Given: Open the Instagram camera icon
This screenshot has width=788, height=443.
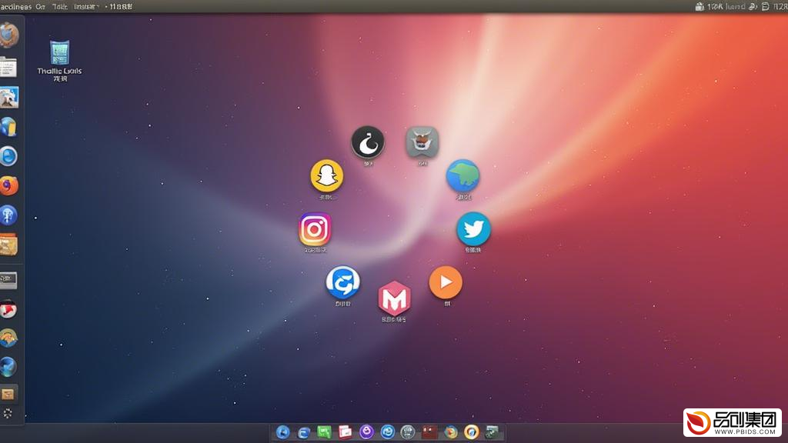Looking at the screenshot, I should (315, 229).
